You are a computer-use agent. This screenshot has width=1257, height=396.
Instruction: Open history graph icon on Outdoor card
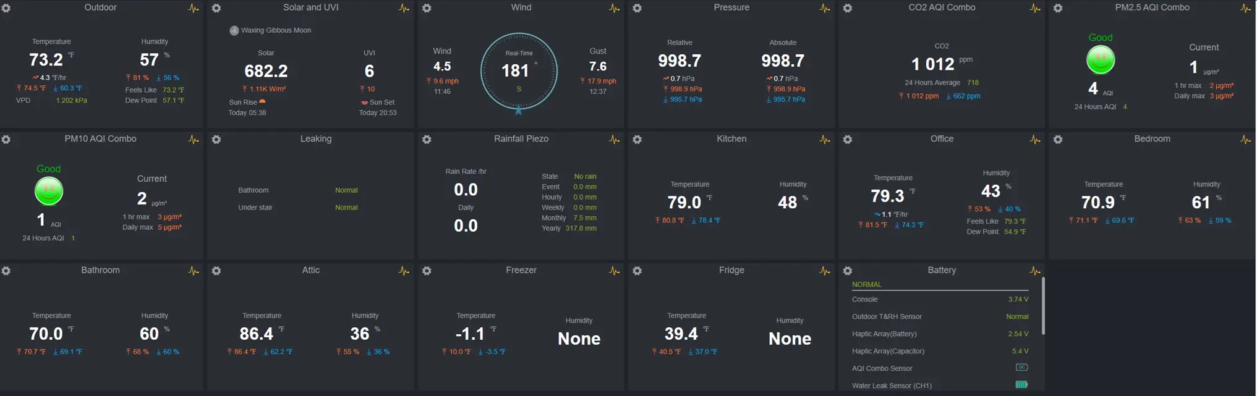click(194, 8)
